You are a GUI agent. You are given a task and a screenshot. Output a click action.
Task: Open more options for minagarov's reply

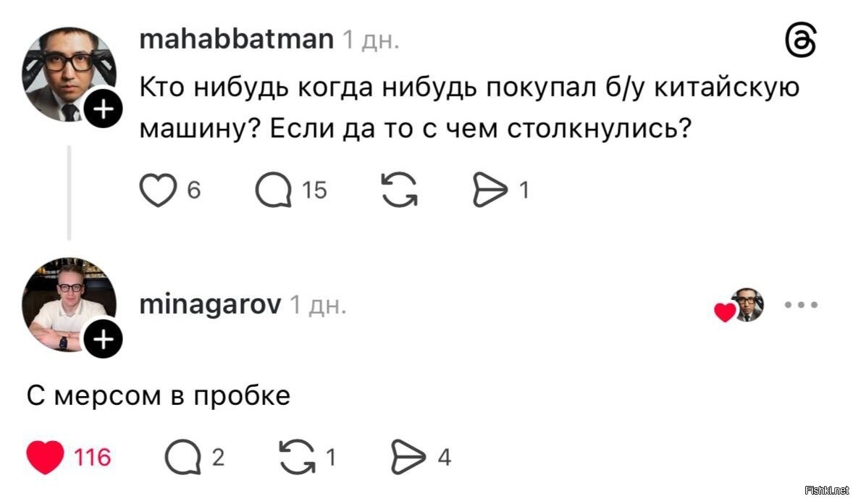tap(802, 305)
